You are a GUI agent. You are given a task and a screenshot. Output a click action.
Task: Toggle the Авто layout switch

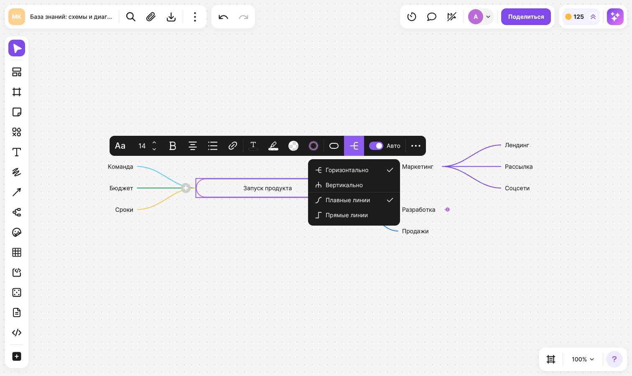click(x=376, y=146)
